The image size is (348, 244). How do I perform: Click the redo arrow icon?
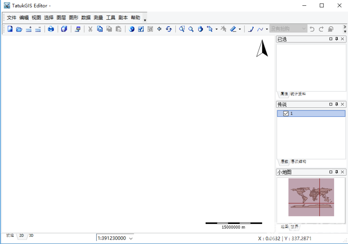click(321, 29)
